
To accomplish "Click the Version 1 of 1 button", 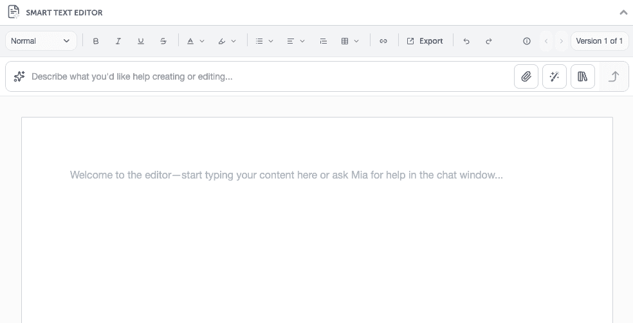I will click(x=600, y=41).
